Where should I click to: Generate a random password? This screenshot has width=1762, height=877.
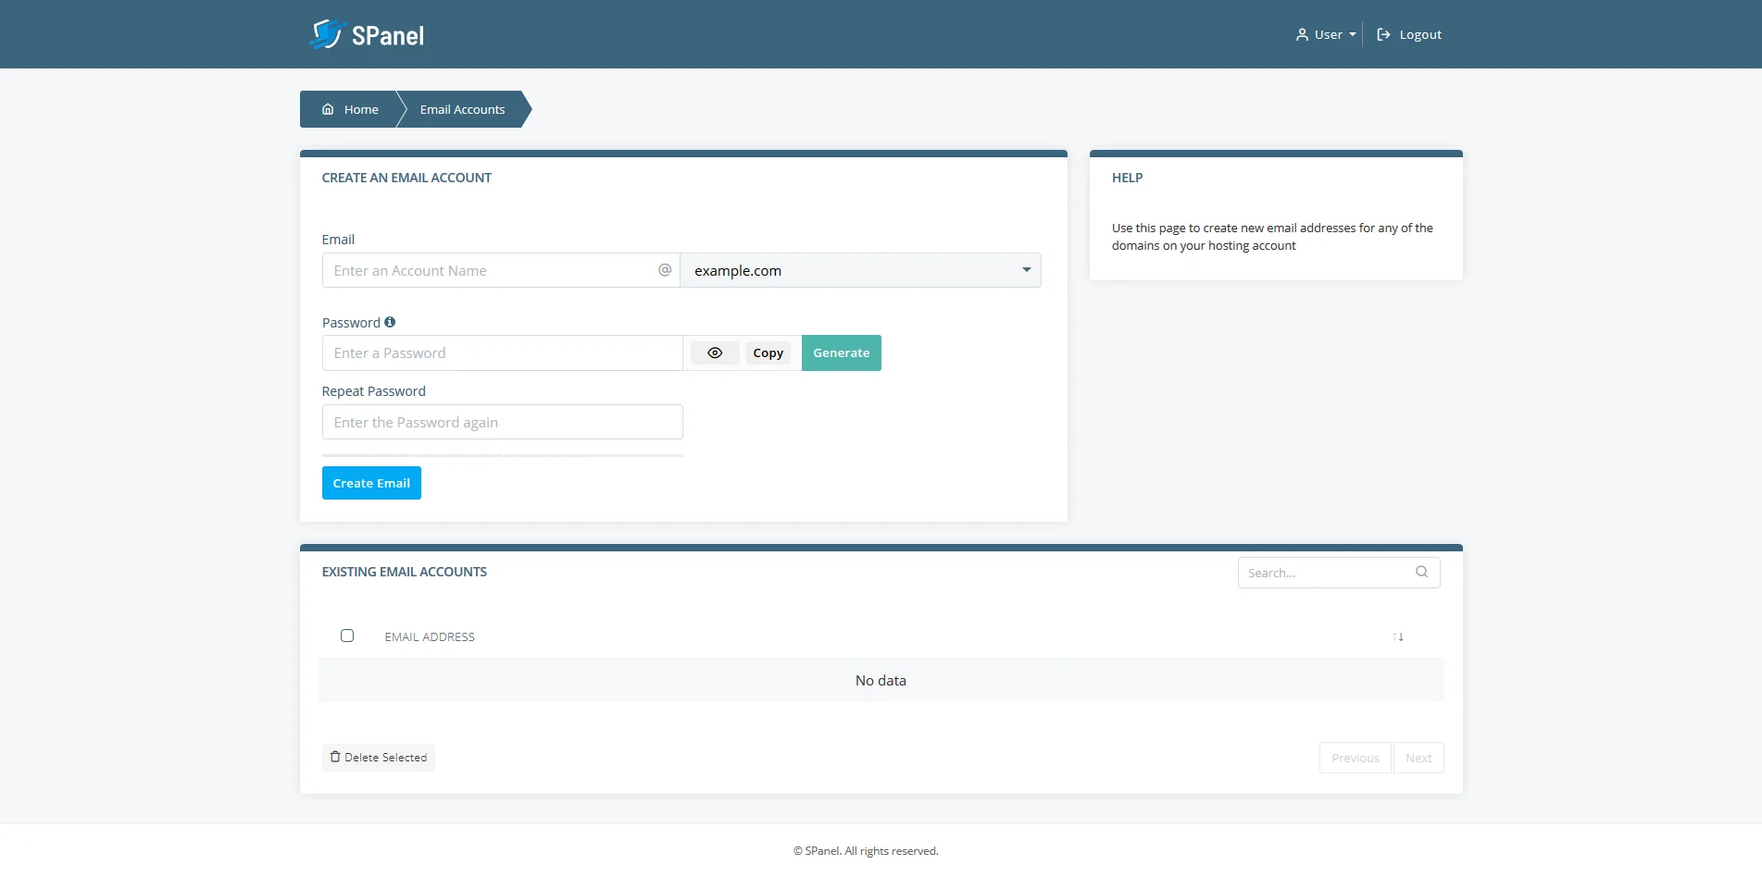841,352
